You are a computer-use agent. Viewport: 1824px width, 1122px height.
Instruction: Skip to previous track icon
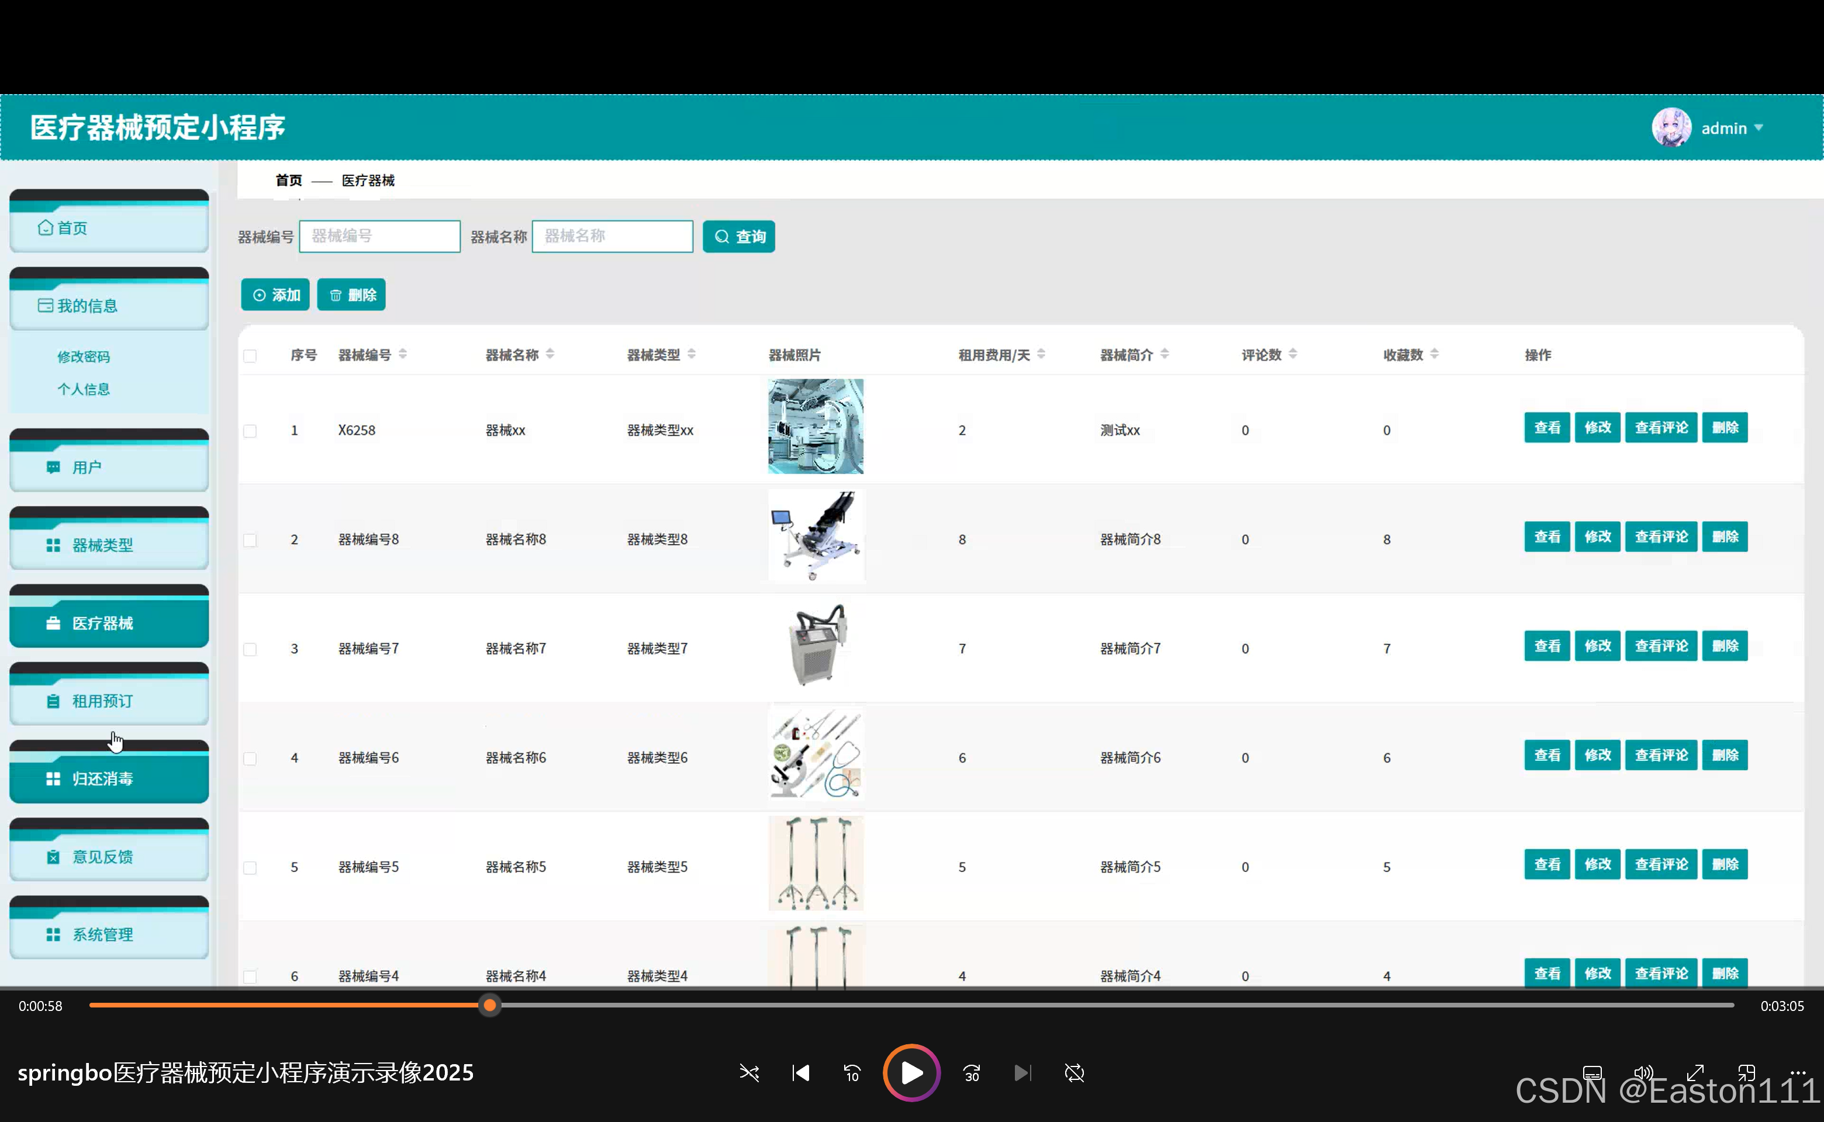coord(801,1073)
